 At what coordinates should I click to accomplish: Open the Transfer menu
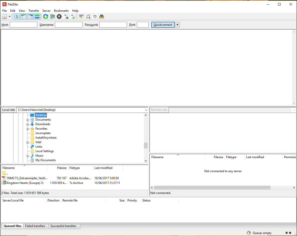point(34,11)
